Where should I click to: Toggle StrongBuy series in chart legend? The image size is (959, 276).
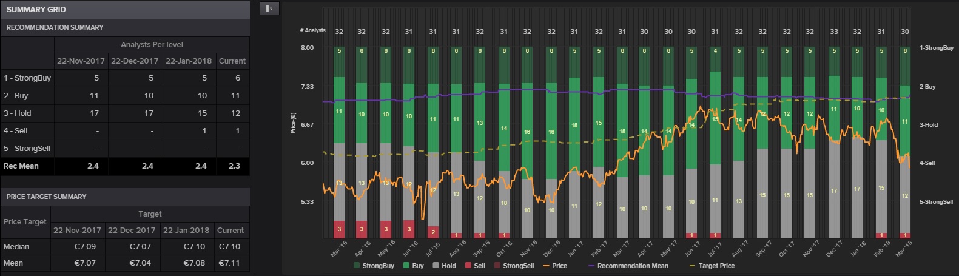pos(374,266)
